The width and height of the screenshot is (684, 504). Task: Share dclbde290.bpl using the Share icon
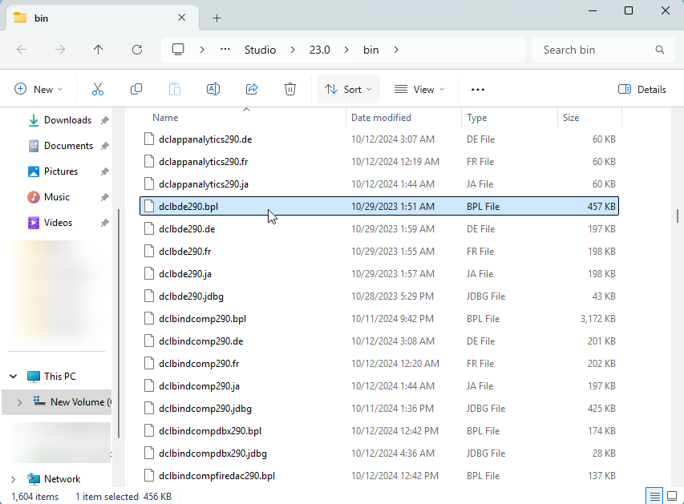[252, 89]
